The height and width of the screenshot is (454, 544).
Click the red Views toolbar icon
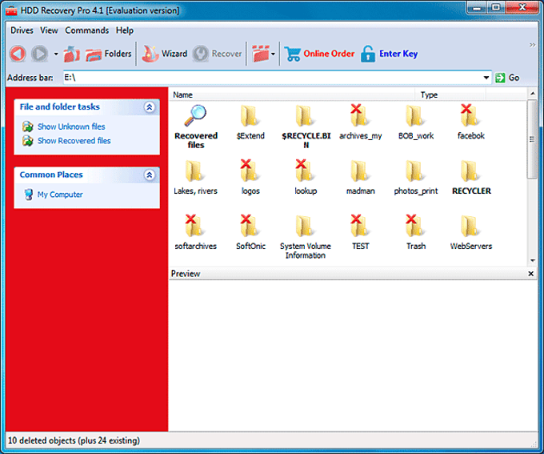point(261,54)
